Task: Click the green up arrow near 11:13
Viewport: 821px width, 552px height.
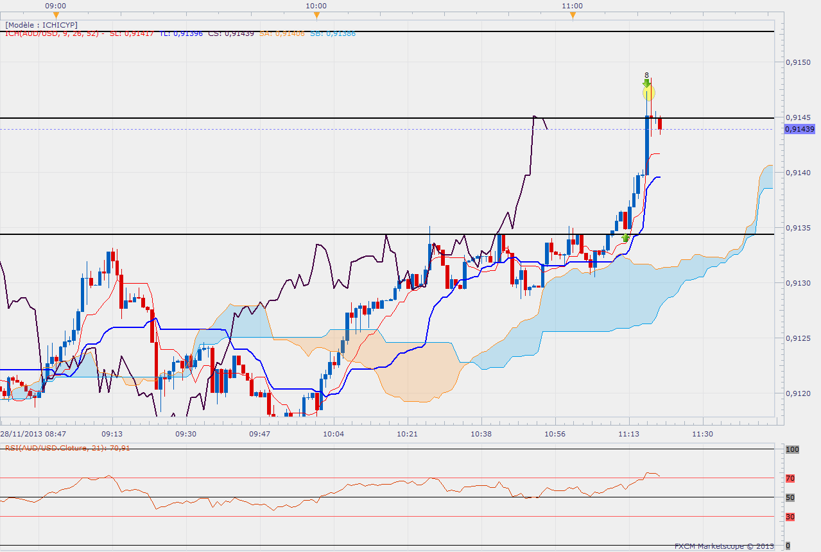Action: 625,238
